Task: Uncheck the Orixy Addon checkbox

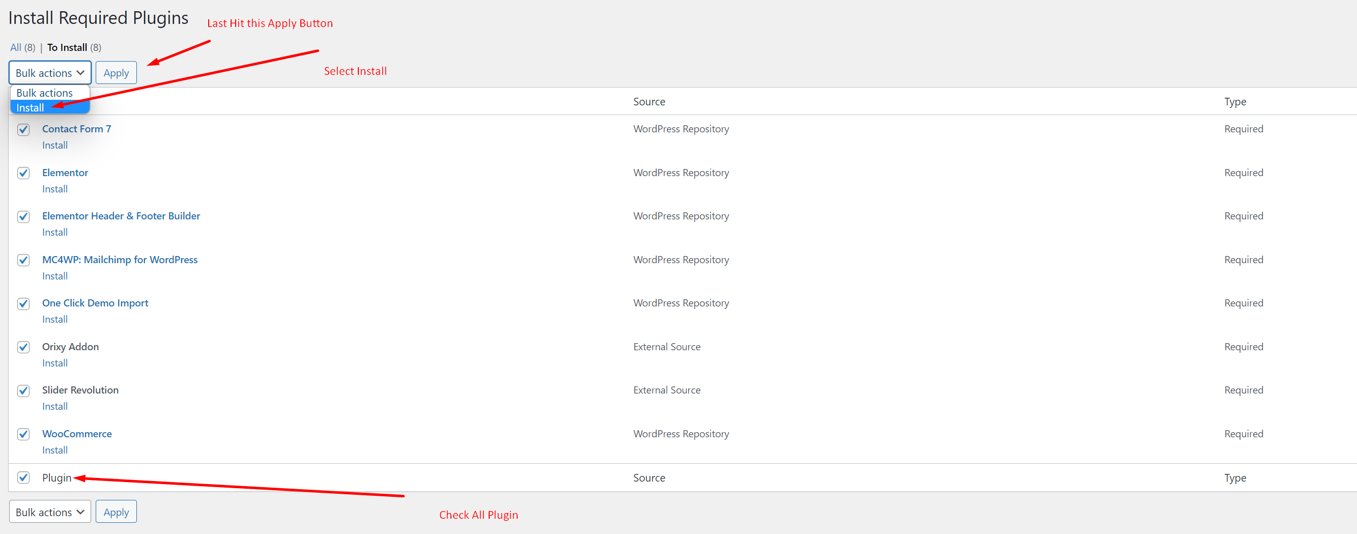Action: pos(23,347)
